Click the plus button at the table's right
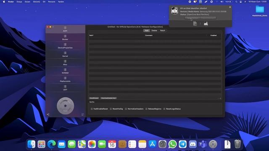269x151 pixels. [x=220, y=99]
